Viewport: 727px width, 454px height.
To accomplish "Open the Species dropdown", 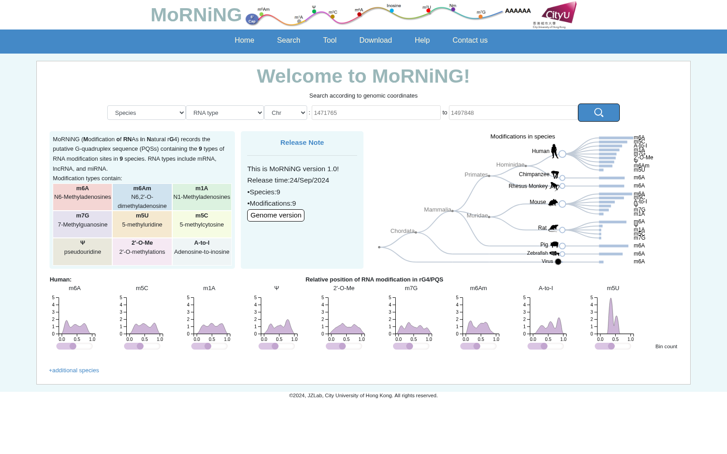I will tap(146, 113).
